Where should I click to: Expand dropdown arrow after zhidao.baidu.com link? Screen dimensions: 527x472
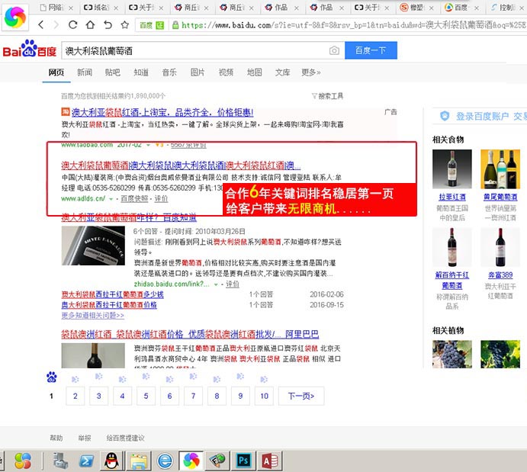click(216, 284)
